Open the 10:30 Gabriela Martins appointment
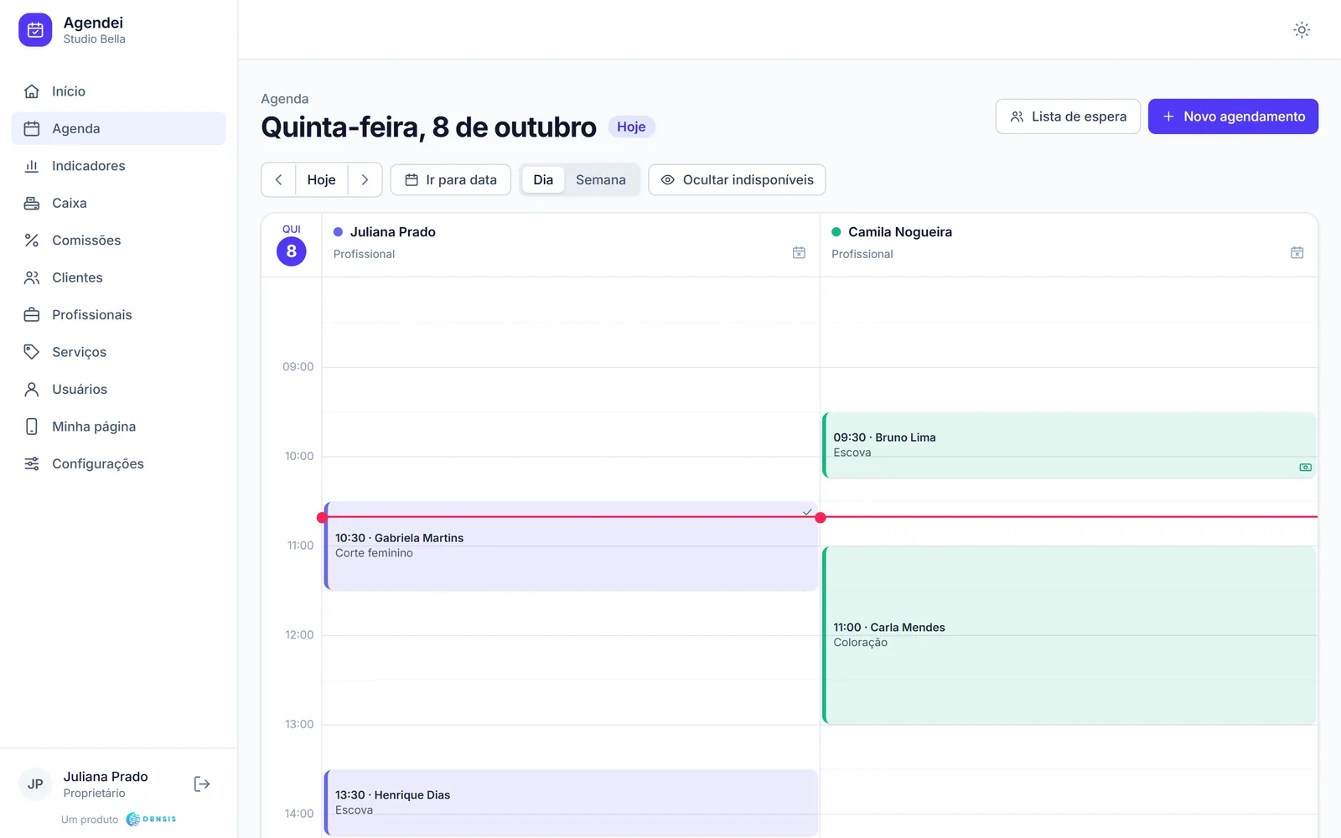The image size is (1341, 838). pos(571,546)
